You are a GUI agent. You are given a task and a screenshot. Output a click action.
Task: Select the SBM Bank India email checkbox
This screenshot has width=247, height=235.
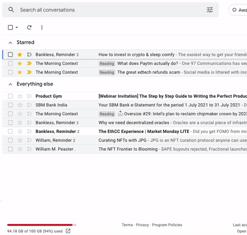[x=10, y=105]
